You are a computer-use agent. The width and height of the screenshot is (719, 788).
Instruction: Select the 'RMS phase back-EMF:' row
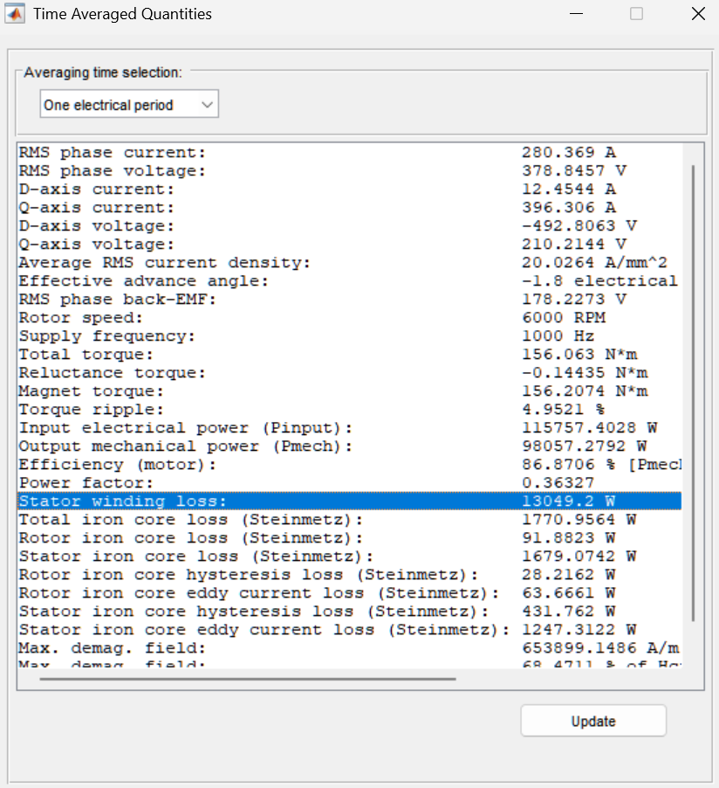click(x=349, y=299)
